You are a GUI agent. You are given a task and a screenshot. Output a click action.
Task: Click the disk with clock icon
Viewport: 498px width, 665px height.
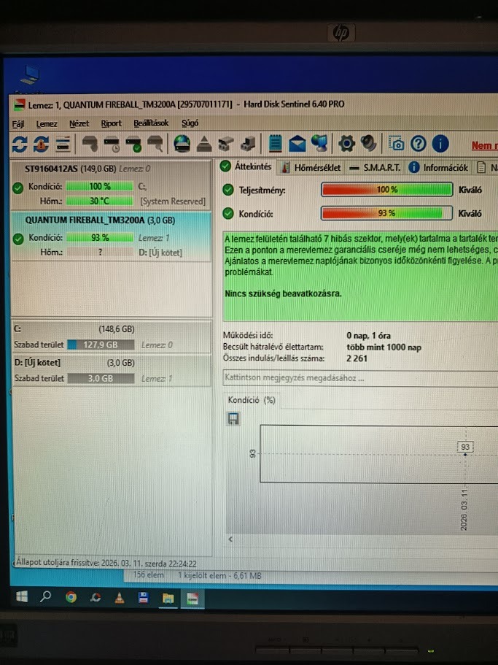112,145
